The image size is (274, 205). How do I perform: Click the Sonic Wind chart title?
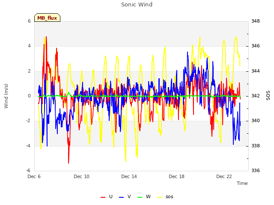click(137, 5)
